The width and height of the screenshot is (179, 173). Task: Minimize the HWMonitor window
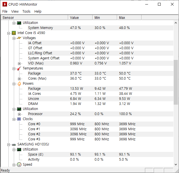tap(147, 4)
